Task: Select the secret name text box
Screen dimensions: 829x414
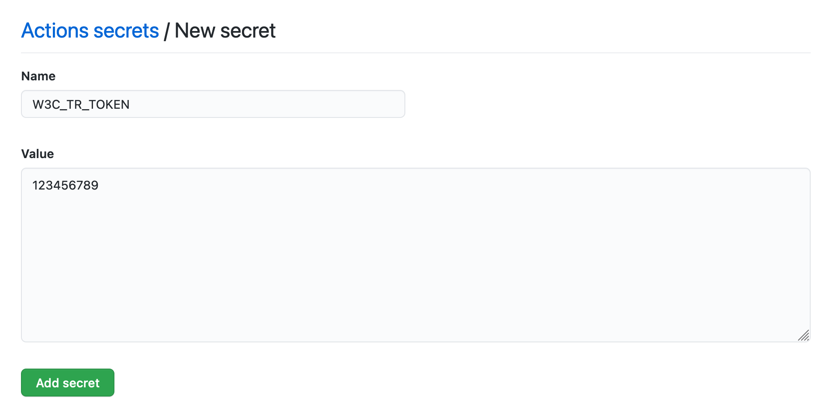Action: pyautogui.click(x=213, y=104)
